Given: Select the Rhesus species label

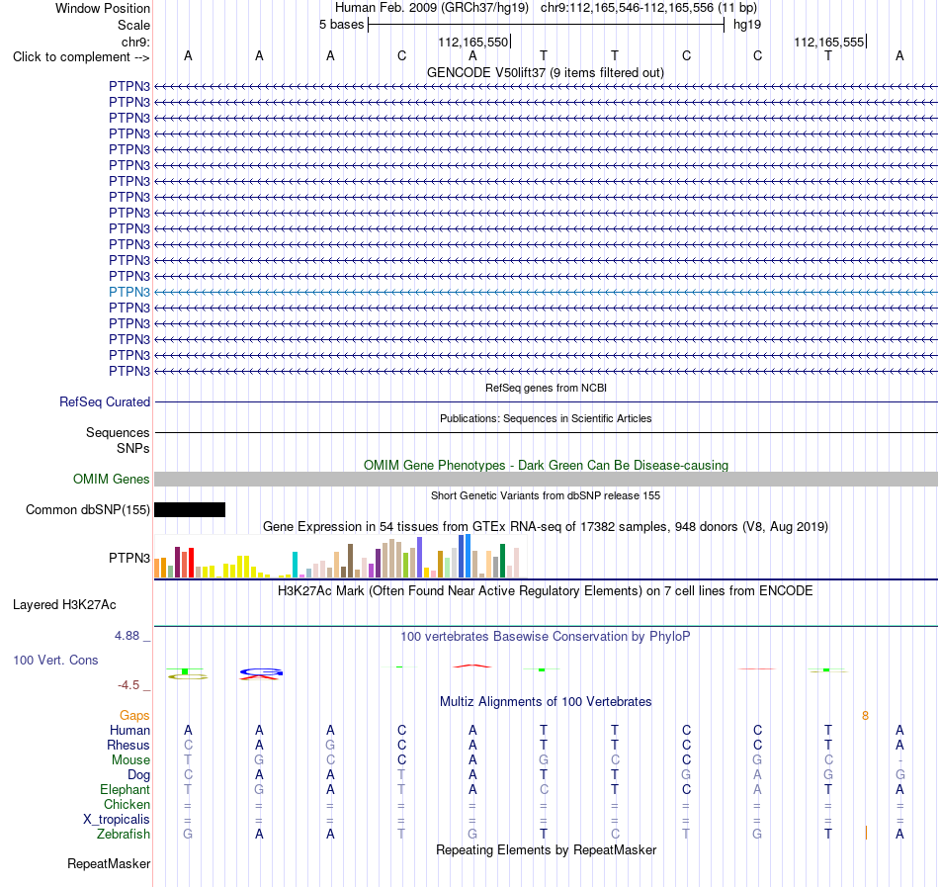Looking at the screenshot, I should [128, 745].
